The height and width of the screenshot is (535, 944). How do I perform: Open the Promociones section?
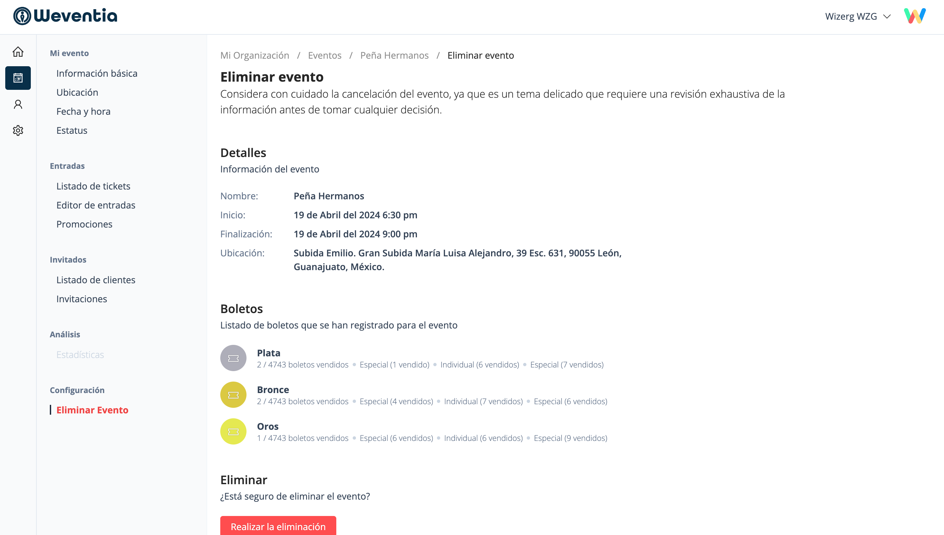coord(84,224)
